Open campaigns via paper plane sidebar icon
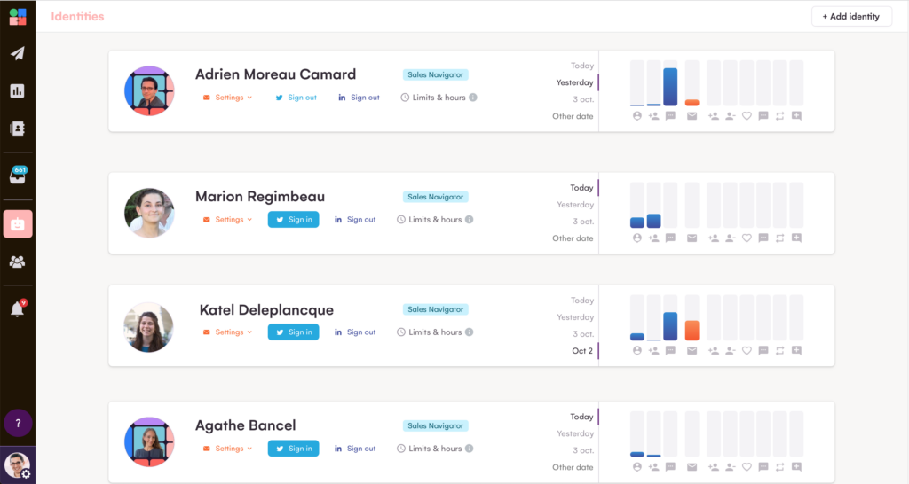The image size is (909, 484). 18,53
